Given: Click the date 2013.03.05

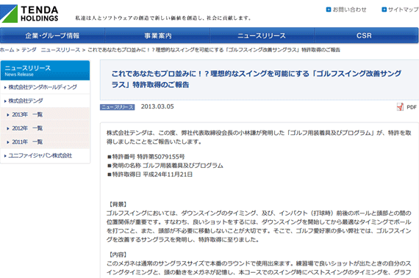Looking at the screenshot, I should [x=157, y=106].
